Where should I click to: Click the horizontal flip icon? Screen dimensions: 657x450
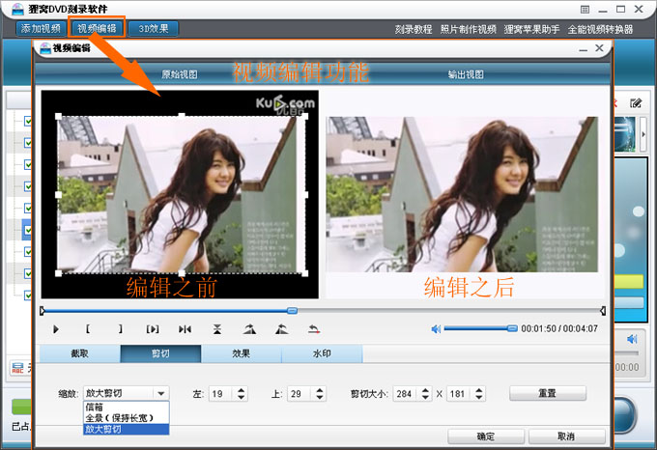185,329
